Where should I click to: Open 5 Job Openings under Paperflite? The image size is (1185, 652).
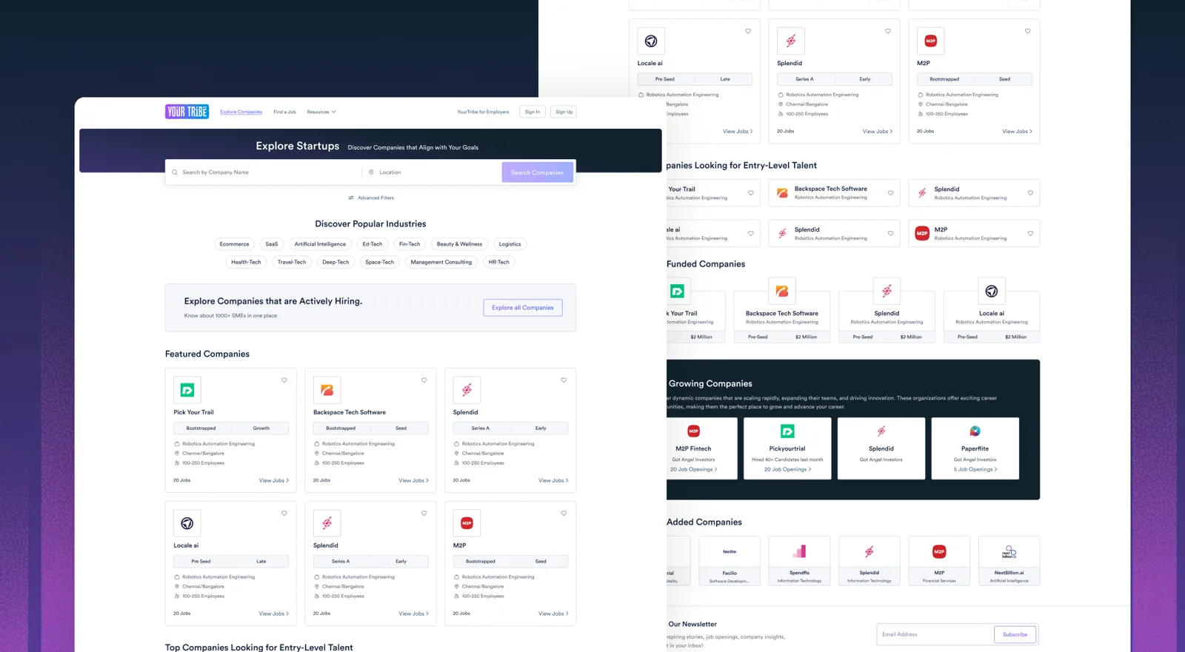975,469
